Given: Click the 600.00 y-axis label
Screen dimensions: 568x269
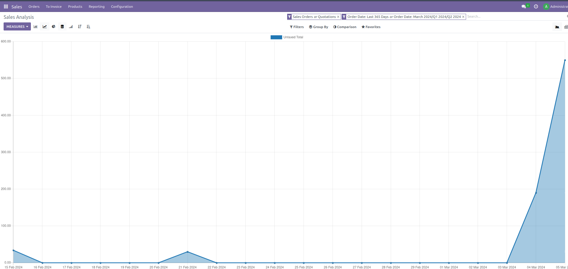Looking at the screenshot, I should [6, 42].
